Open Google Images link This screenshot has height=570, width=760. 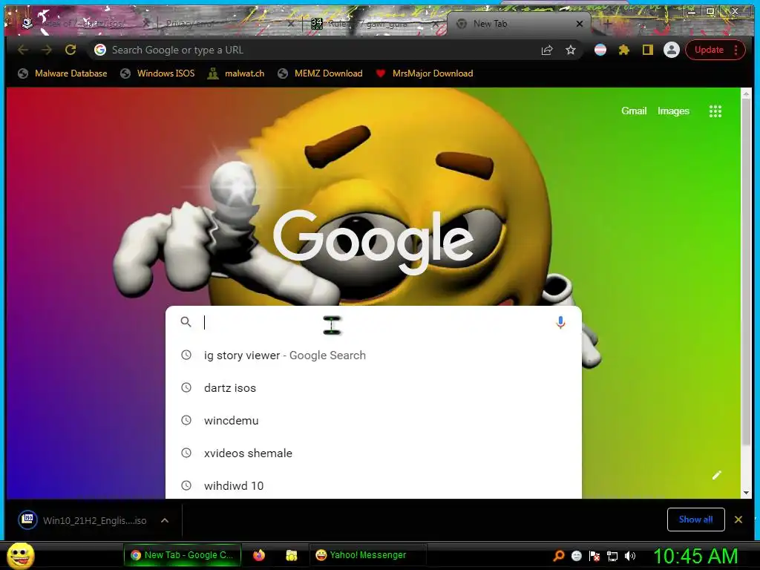[673, 111]
